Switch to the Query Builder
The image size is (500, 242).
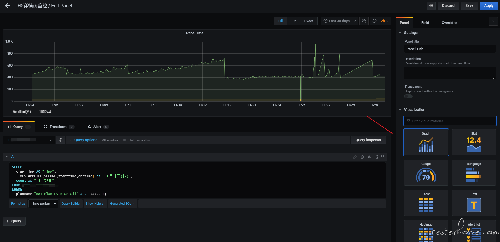click(71, 204)
